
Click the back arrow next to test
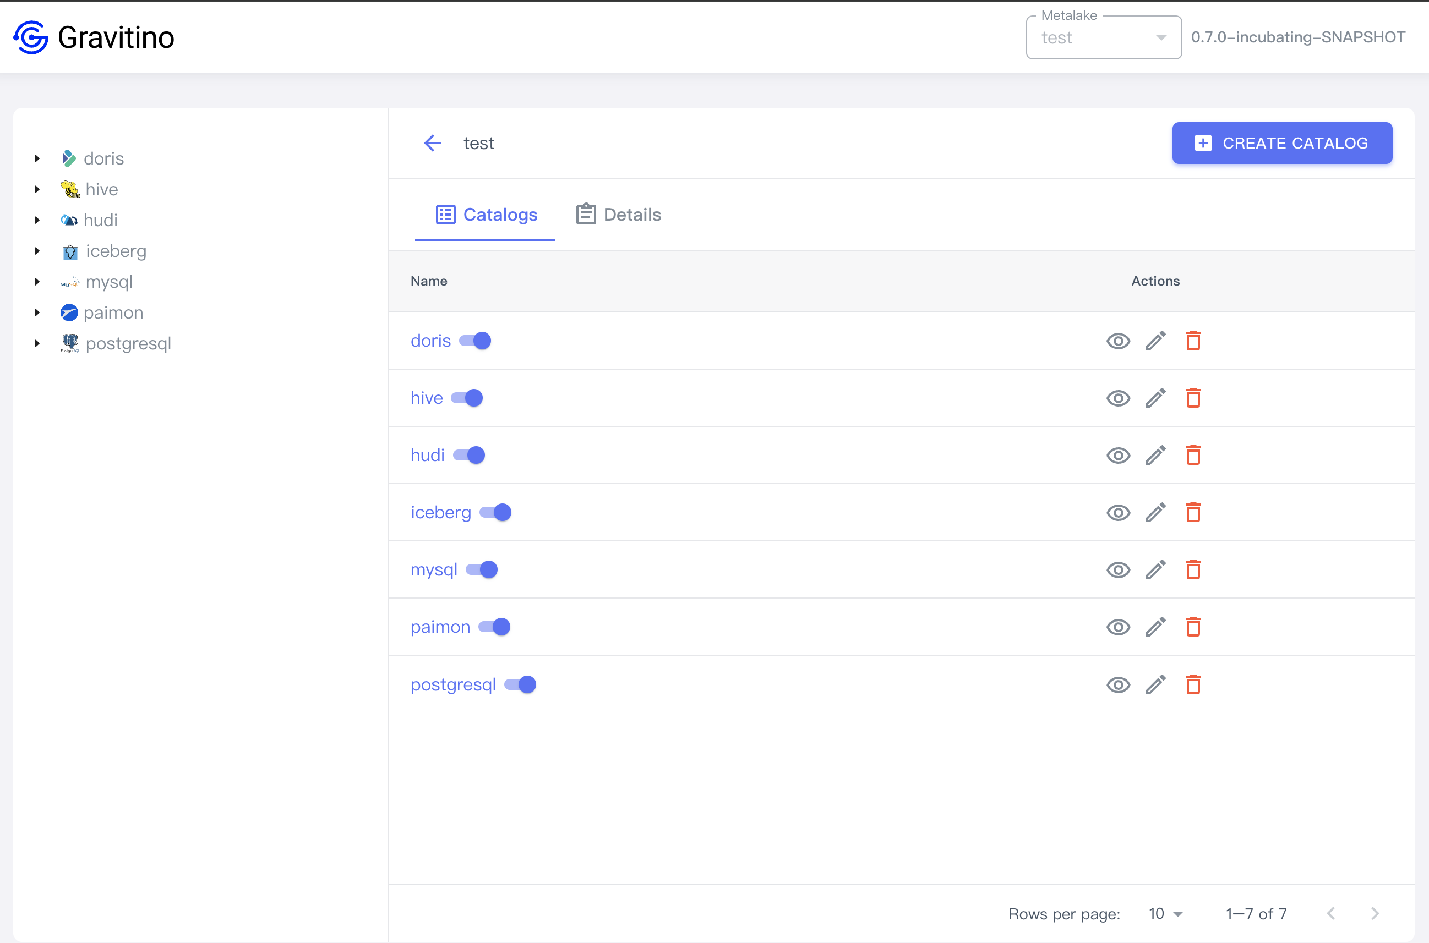(x=433, y=143)
